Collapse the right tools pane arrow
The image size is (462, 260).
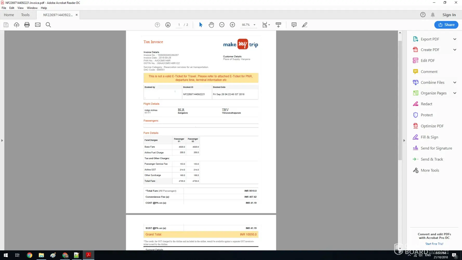pos(404,140)
